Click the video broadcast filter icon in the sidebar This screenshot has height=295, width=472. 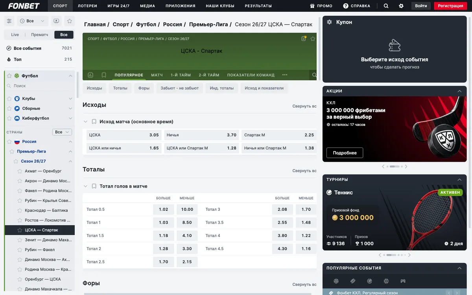coord(56,21)
